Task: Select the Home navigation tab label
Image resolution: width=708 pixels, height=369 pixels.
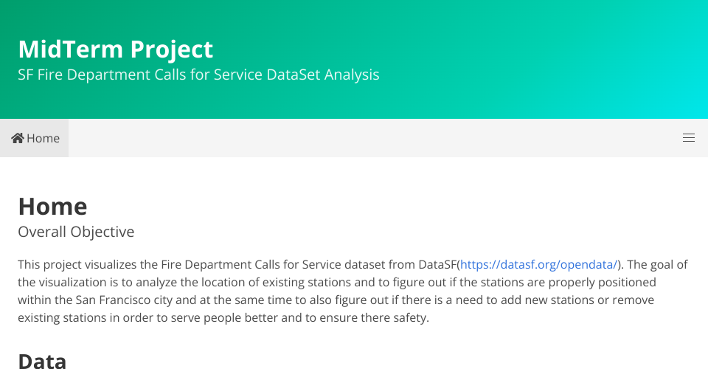Action: pos(43,138)
